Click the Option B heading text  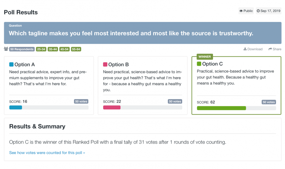click(x=118, y=65)
